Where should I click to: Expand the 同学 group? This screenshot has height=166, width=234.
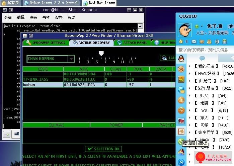(189, 125)
